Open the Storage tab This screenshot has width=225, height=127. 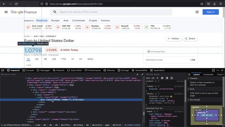click(123, 70)
